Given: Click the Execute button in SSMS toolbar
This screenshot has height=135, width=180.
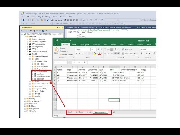Looking at the screenshot, I should click(58, 23).
